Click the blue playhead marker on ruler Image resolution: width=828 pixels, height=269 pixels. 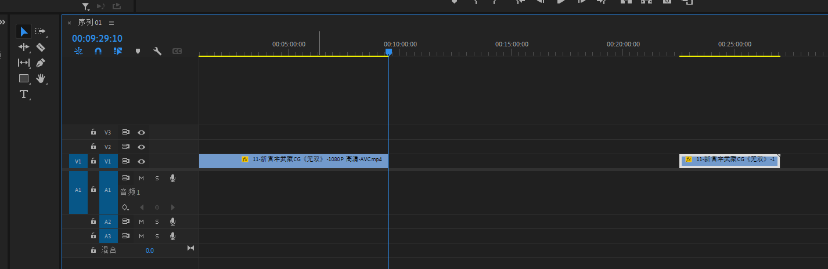click(388, 52)
